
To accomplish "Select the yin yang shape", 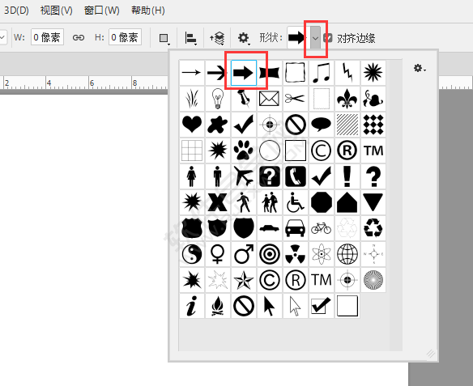I will [x=192, y=254].
